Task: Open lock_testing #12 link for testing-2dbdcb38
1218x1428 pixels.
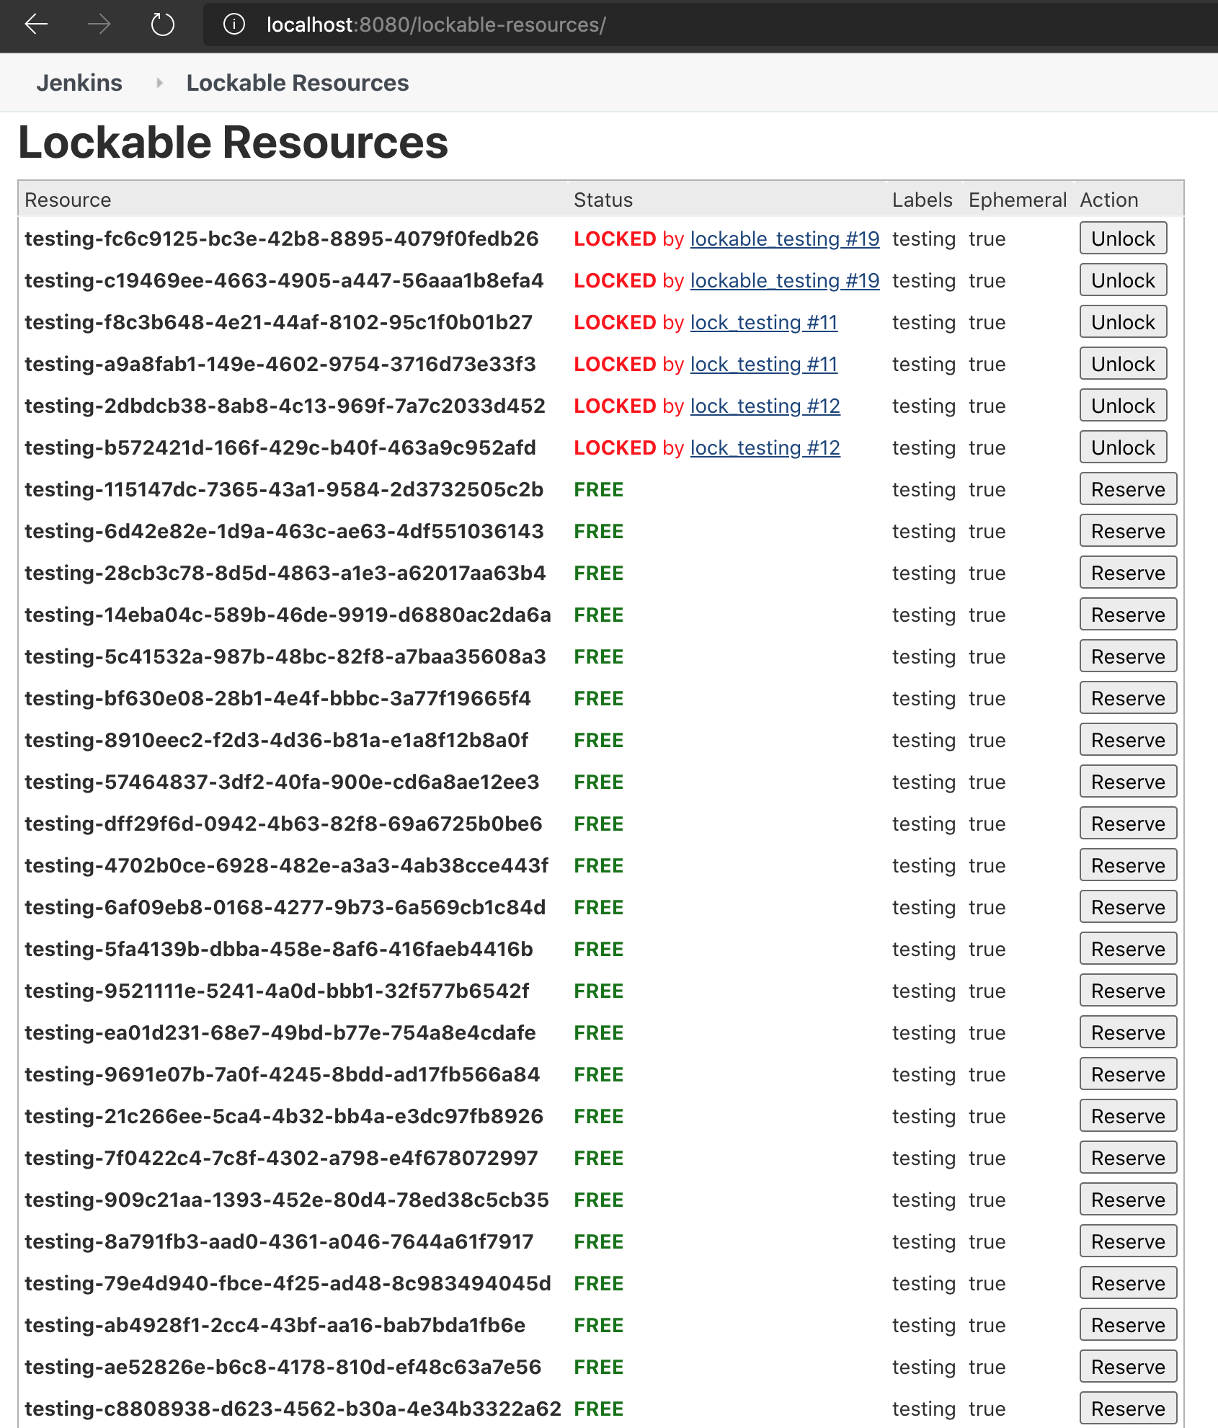Action: (765, 406)
